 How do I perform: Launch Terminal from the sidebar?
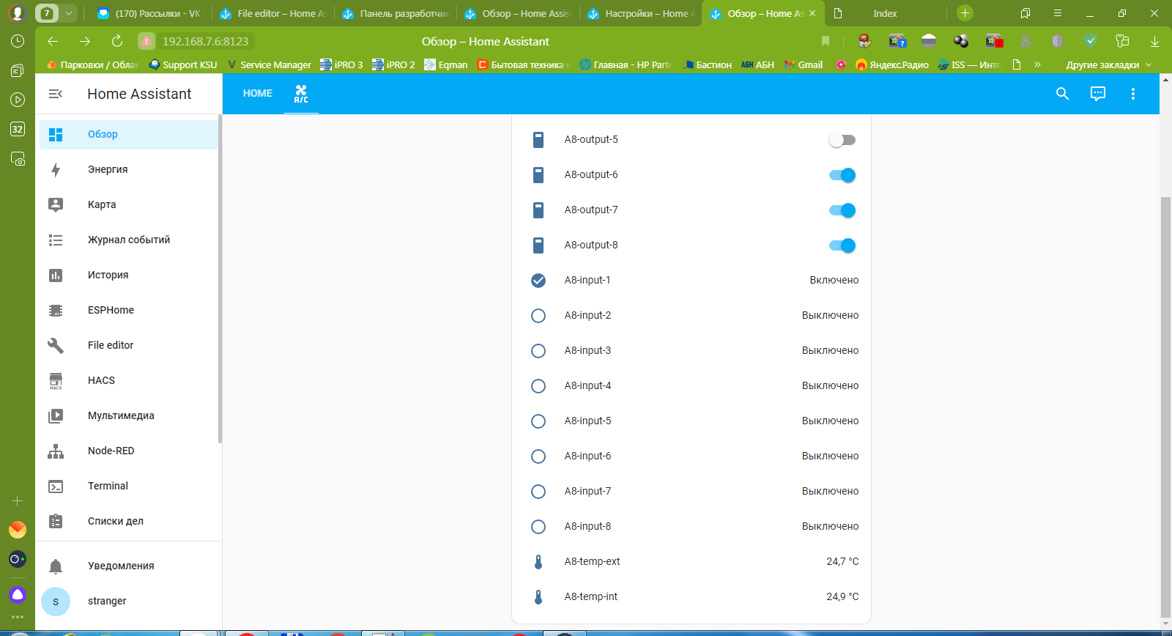click(x=108, y=486)
